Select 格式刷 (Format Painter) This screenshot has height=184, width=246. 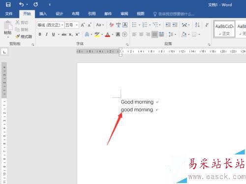[24, 36]
